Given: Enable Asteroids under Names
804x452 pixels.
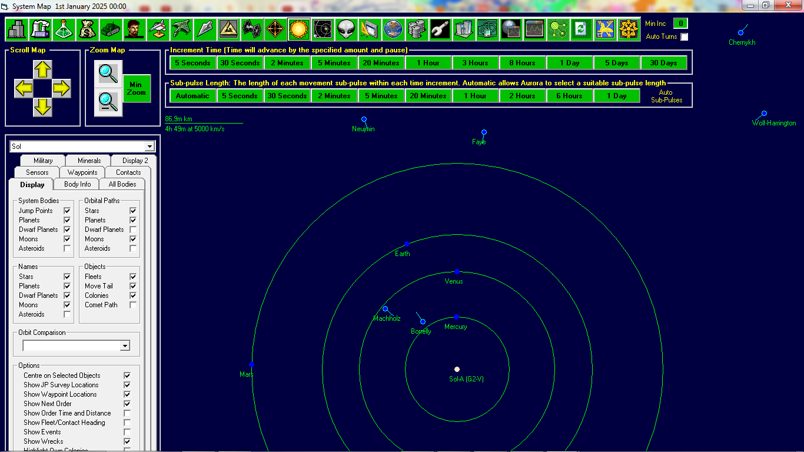Looking at the screenshot, I should coord(67,314).
